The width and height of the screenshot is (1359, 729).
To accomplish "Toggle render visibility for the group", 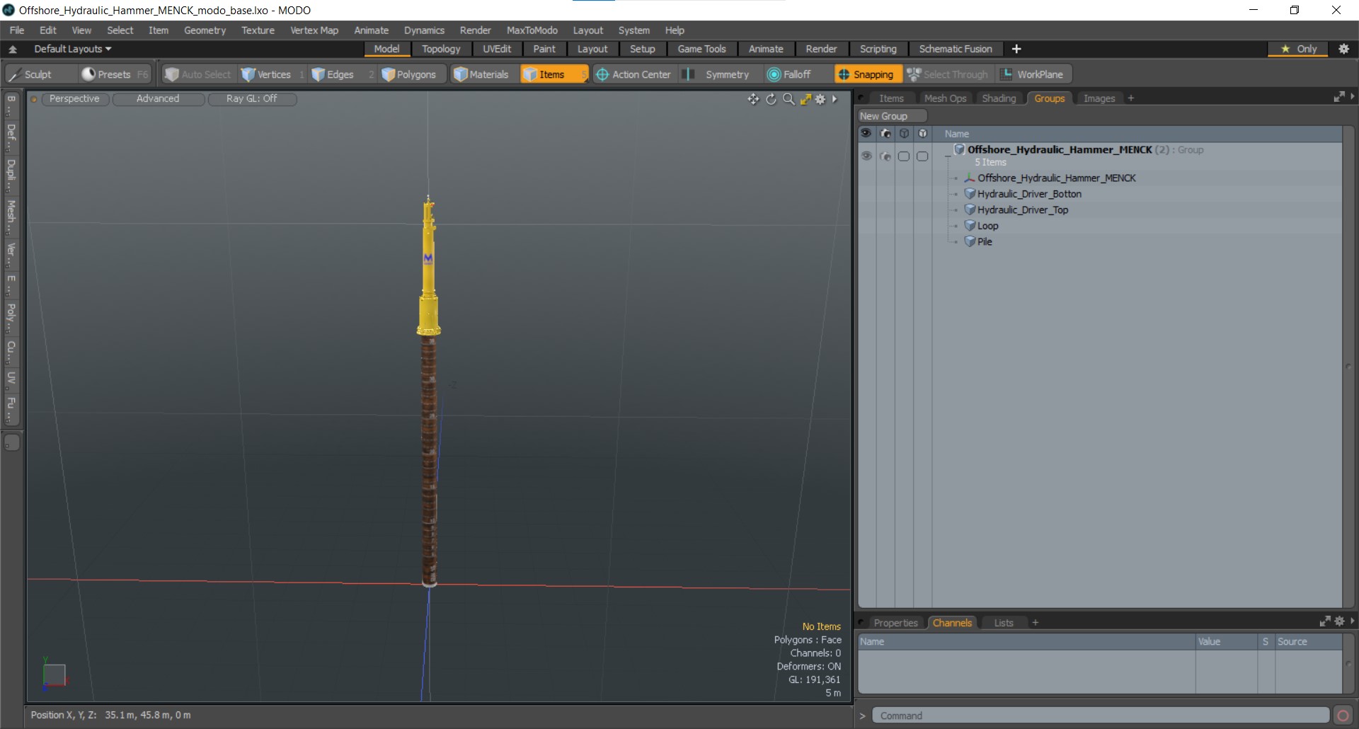I will [x=885, y=156].
